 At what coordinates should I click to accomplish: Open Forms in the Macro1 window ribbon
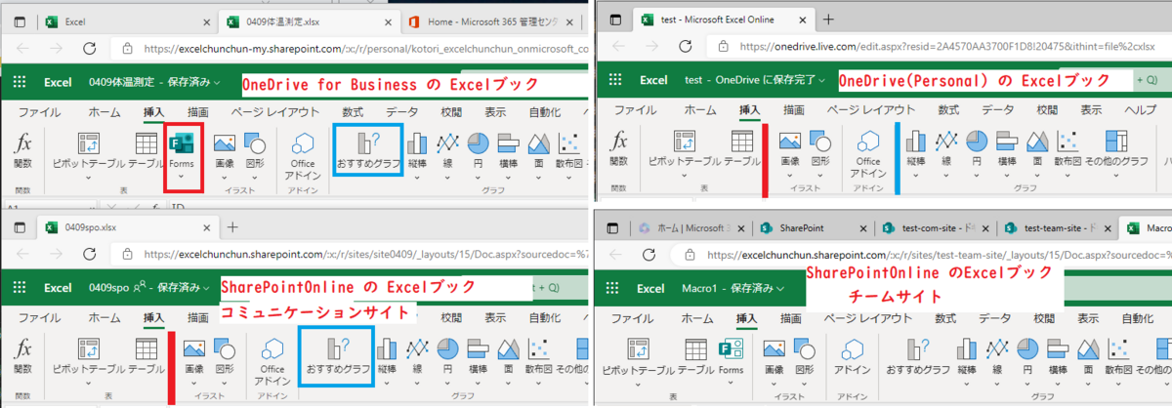coord(730,356)
